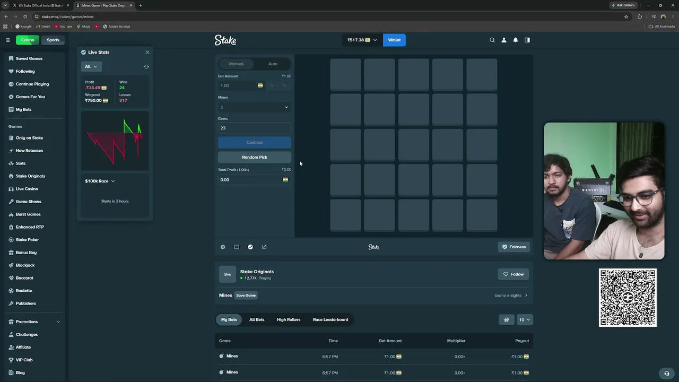
Task: Open a new browser tab
Action: pos(141,5)
